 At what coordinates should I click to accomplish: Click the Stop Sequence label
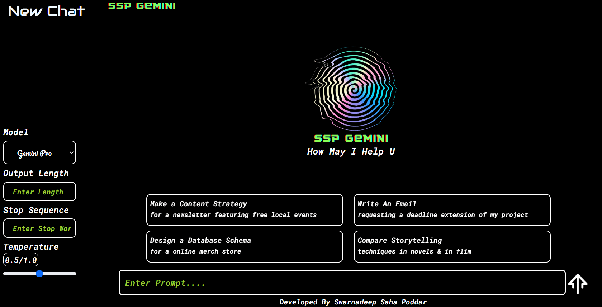click(x=36, y=210)
